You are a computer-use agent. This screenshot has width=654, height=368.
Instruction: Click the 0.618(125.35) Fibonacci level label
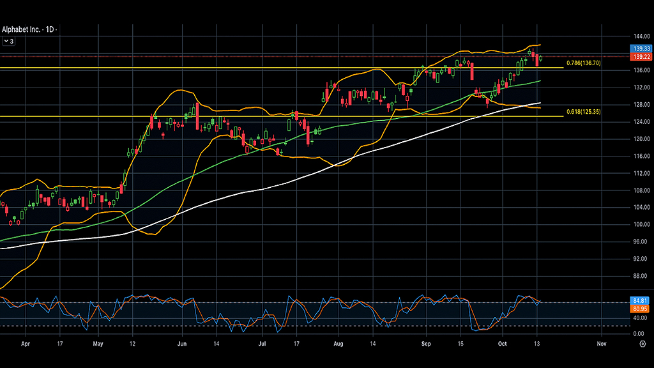[584, 112]
